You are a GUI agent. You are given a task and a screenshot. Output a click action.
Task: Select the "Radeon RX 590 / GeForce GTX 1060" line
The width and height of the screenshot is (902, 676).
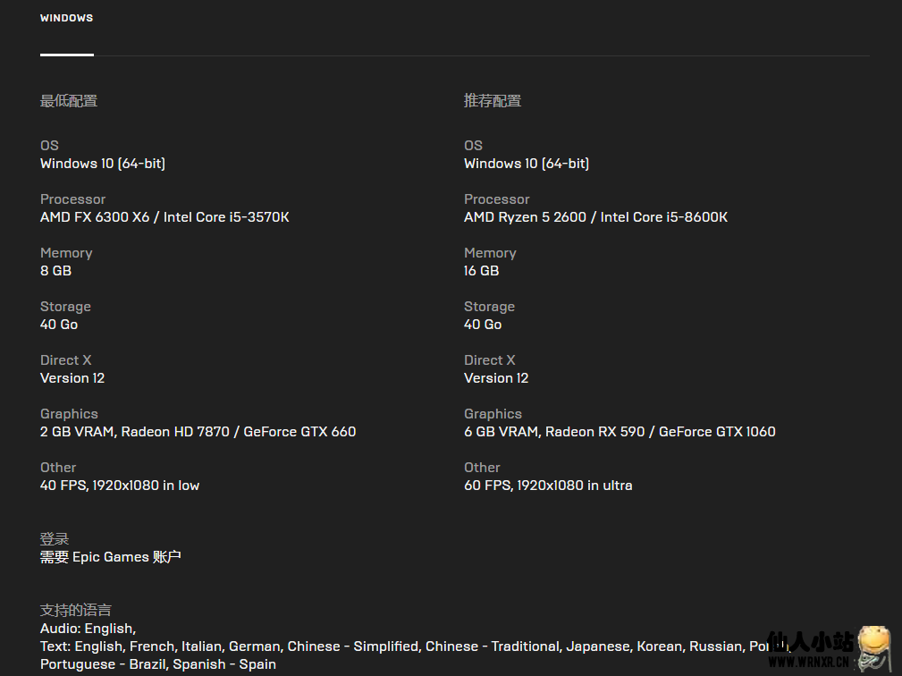coord(620,432)
